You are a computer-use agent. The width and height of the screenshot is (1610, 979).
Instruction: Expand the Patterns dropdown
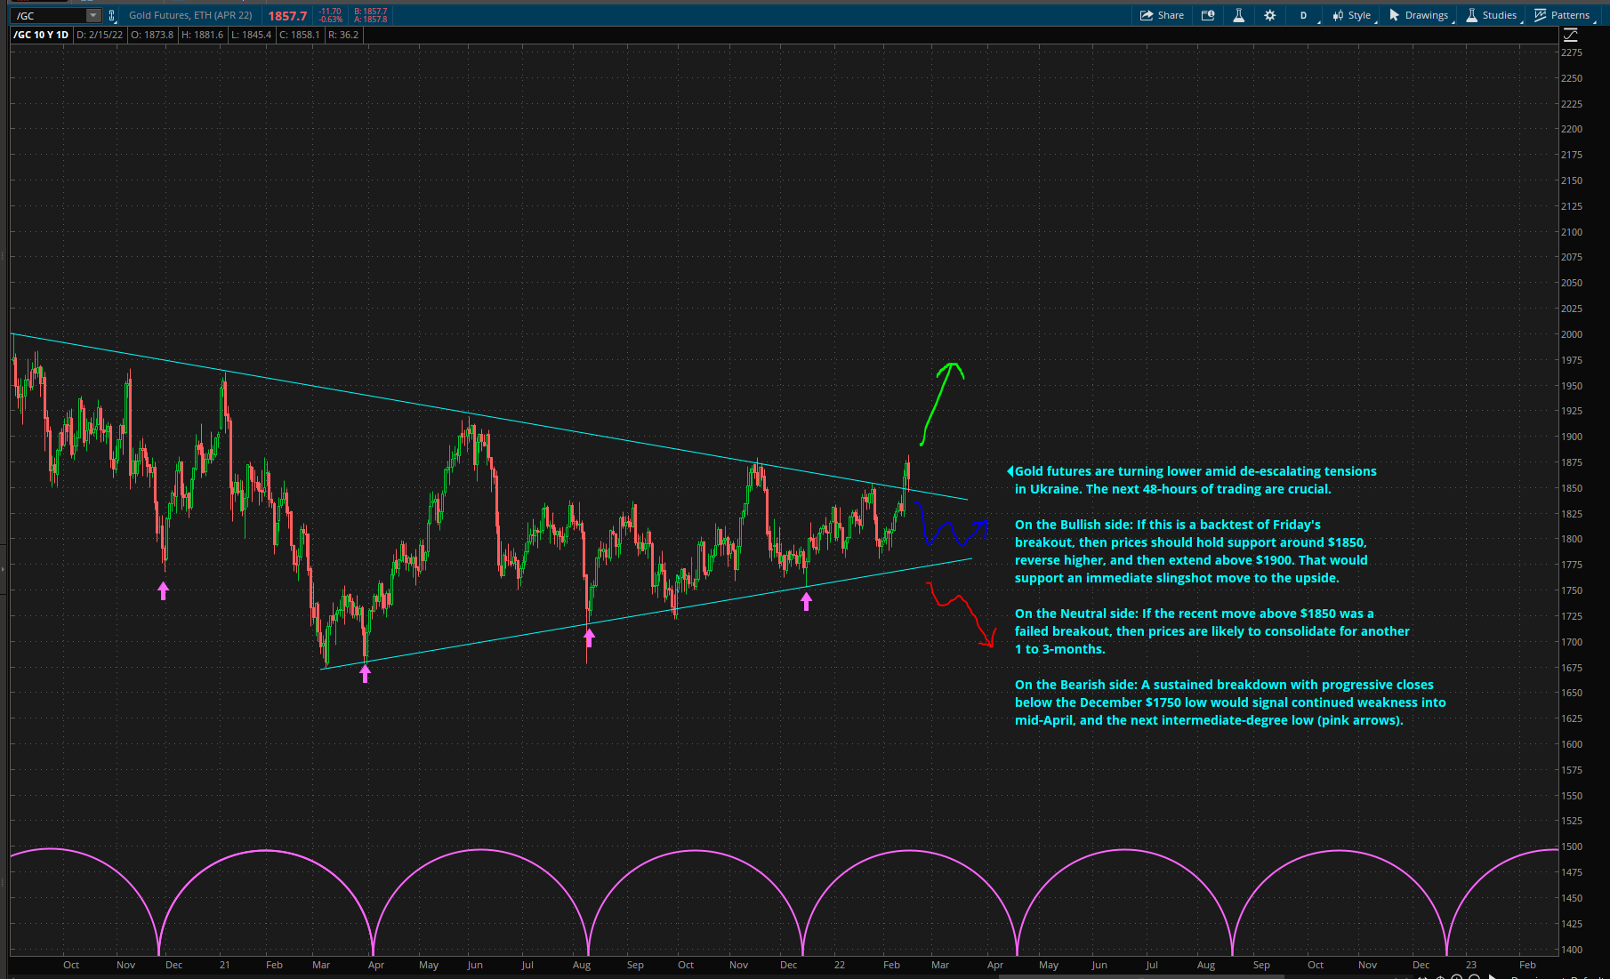(x=1562, y=15)
